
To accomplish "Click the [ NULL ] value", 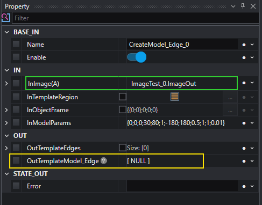I will 138,161.
